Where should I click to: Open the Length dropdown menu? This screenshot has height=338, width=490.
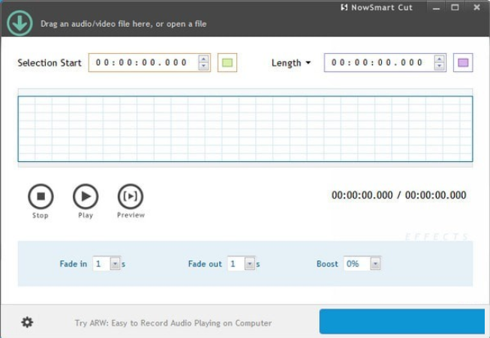tap(291, 63)
